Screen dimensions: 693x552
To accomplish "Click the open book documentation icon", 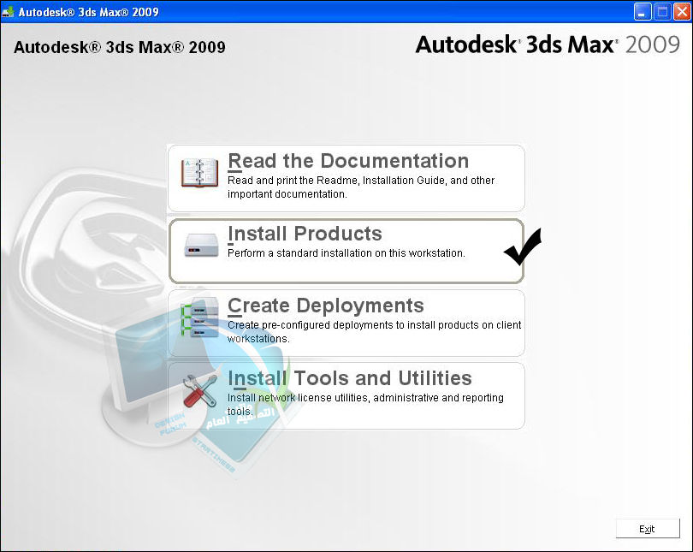I will tap(199, 173).
